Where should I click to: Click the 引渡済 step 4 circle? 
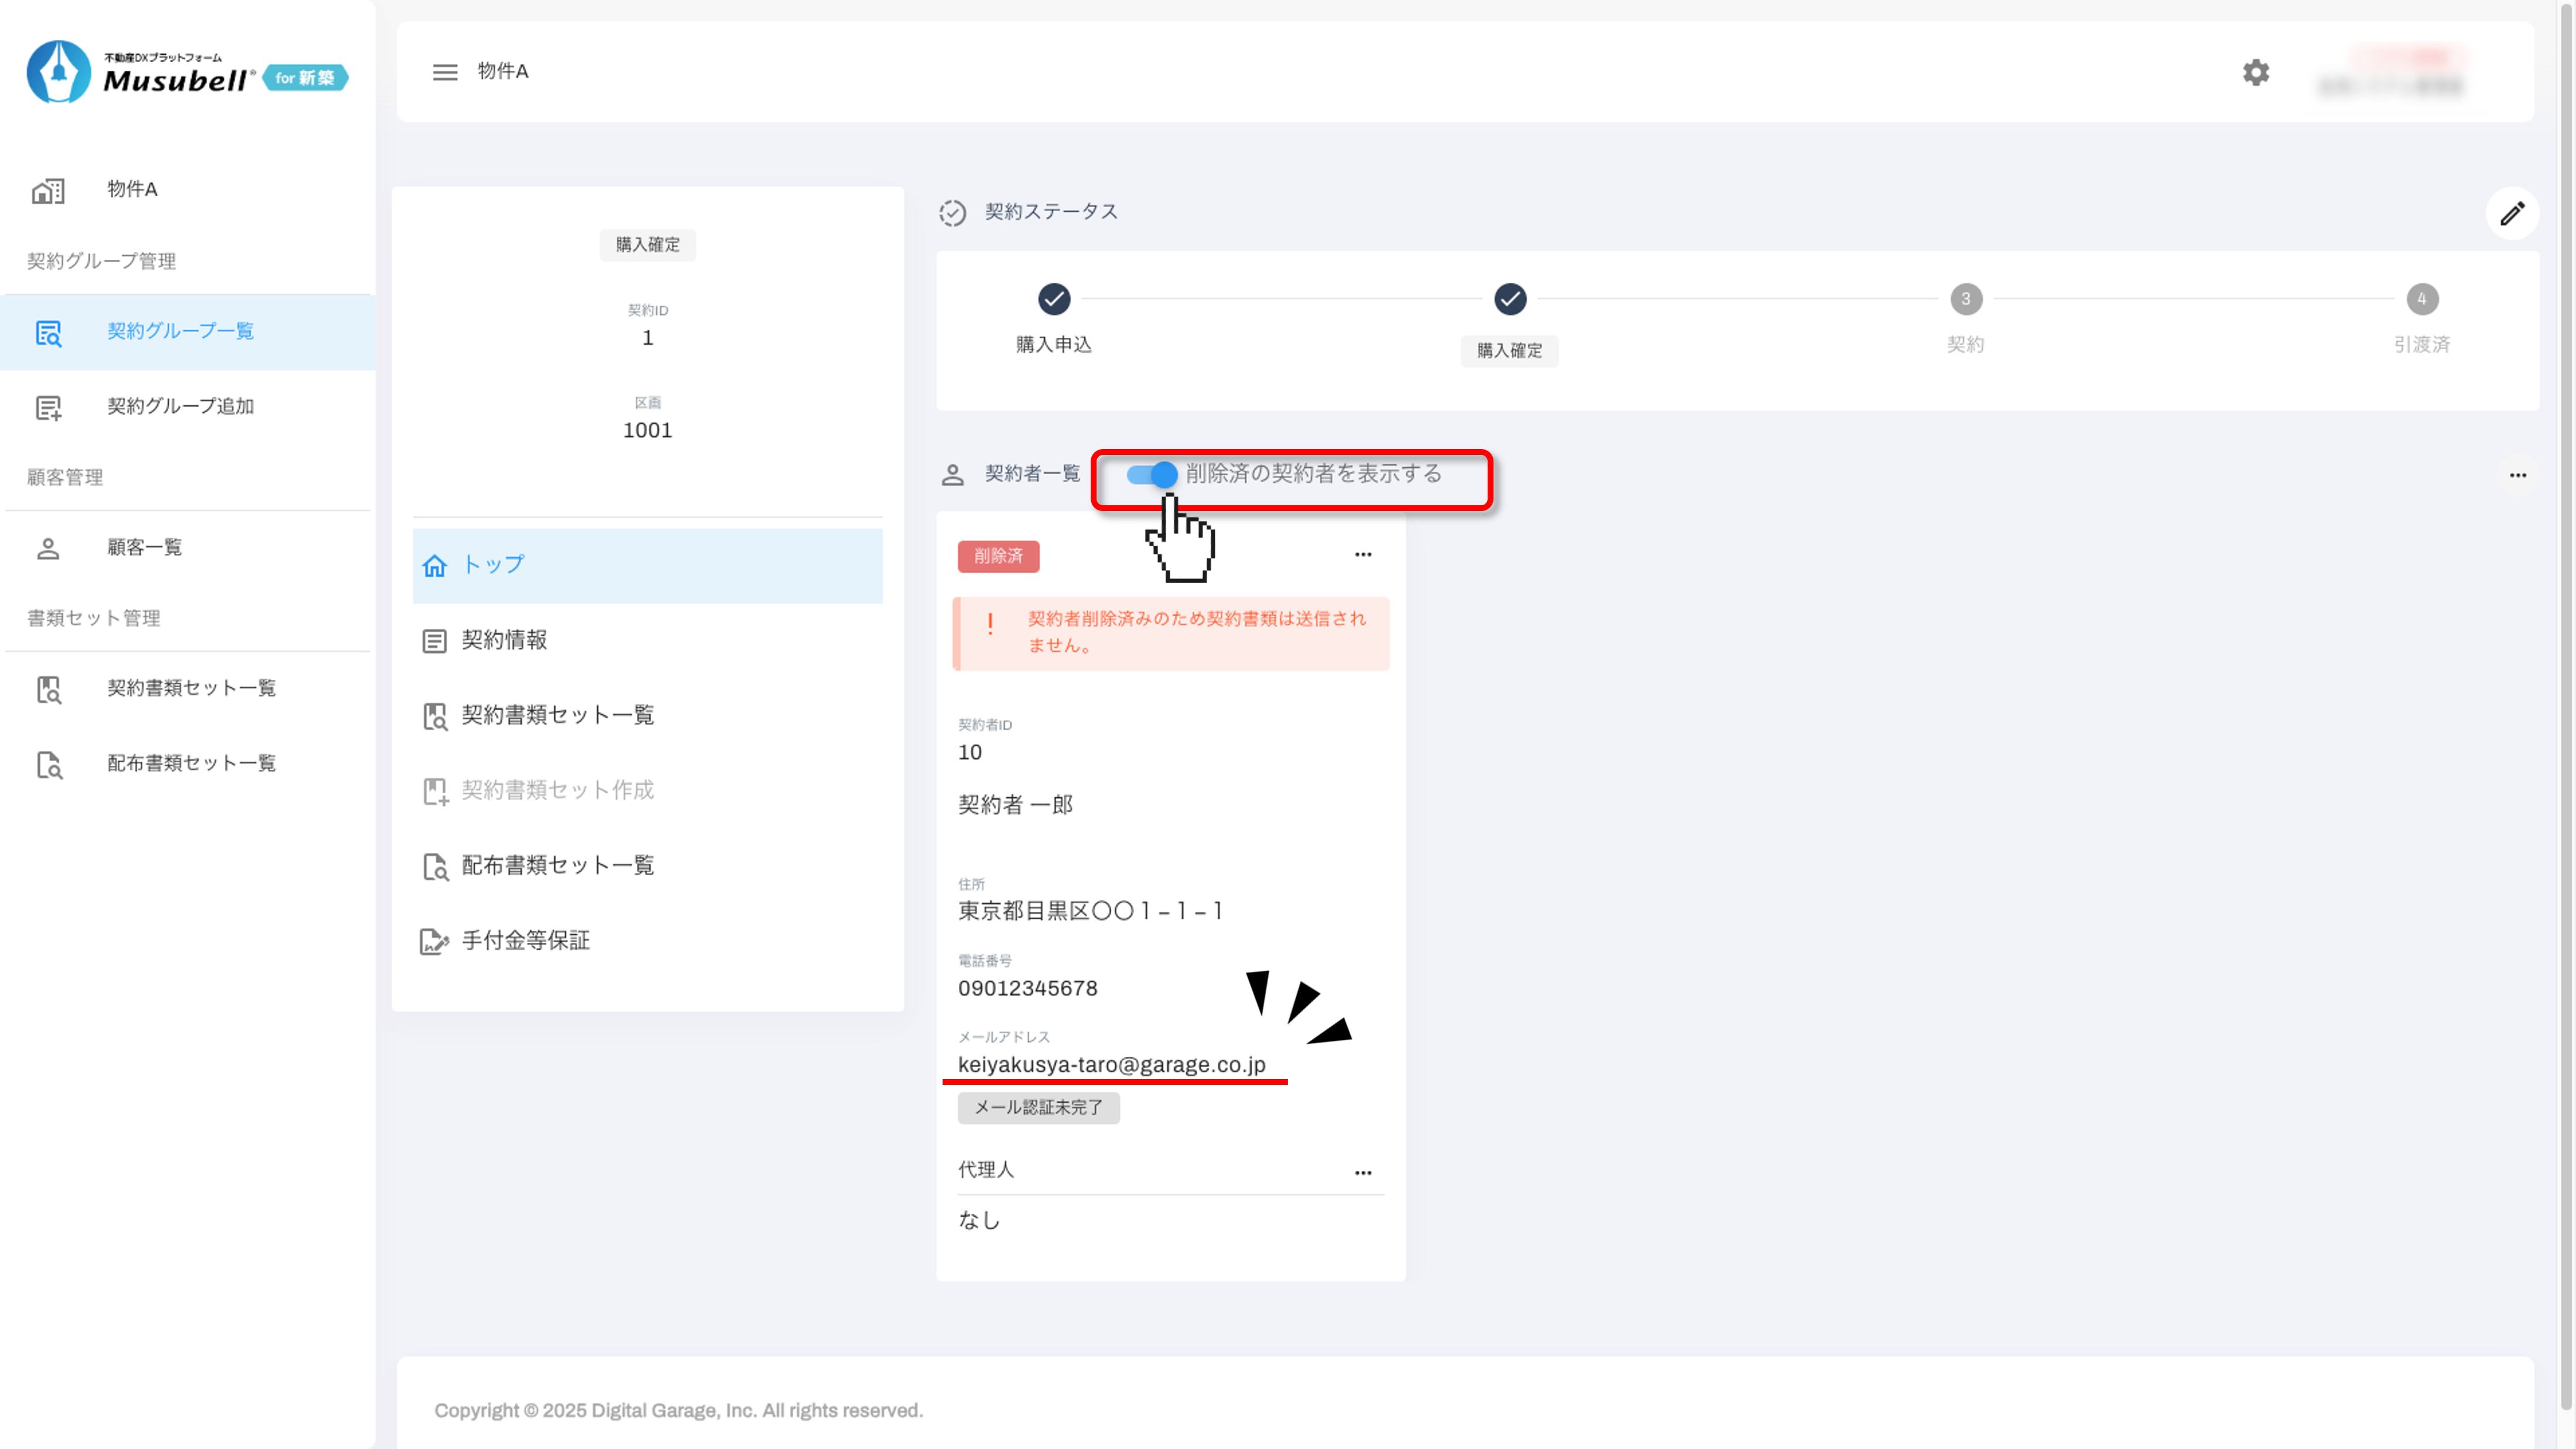tap(2421, 299)
